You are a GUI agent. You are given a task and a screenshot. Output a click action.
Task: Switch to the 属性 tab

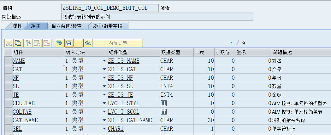click(x=17, y=26)
